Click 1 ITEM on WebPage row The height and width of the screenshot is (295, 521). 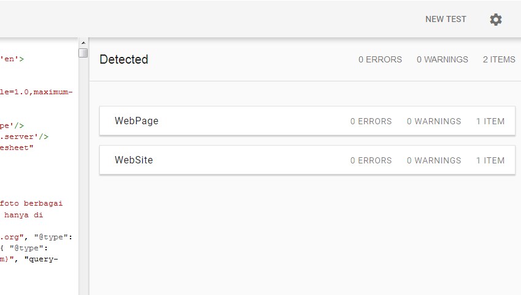coord(490,121)
